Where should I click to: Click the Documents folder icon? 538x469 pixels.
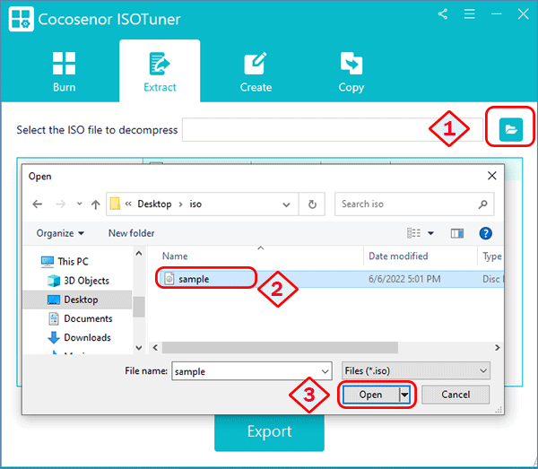[x=54, y=318]
